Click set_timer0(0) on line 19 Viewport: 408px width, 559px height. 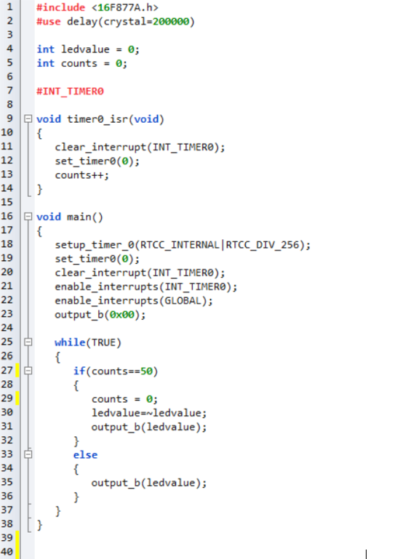pos(97,259)
